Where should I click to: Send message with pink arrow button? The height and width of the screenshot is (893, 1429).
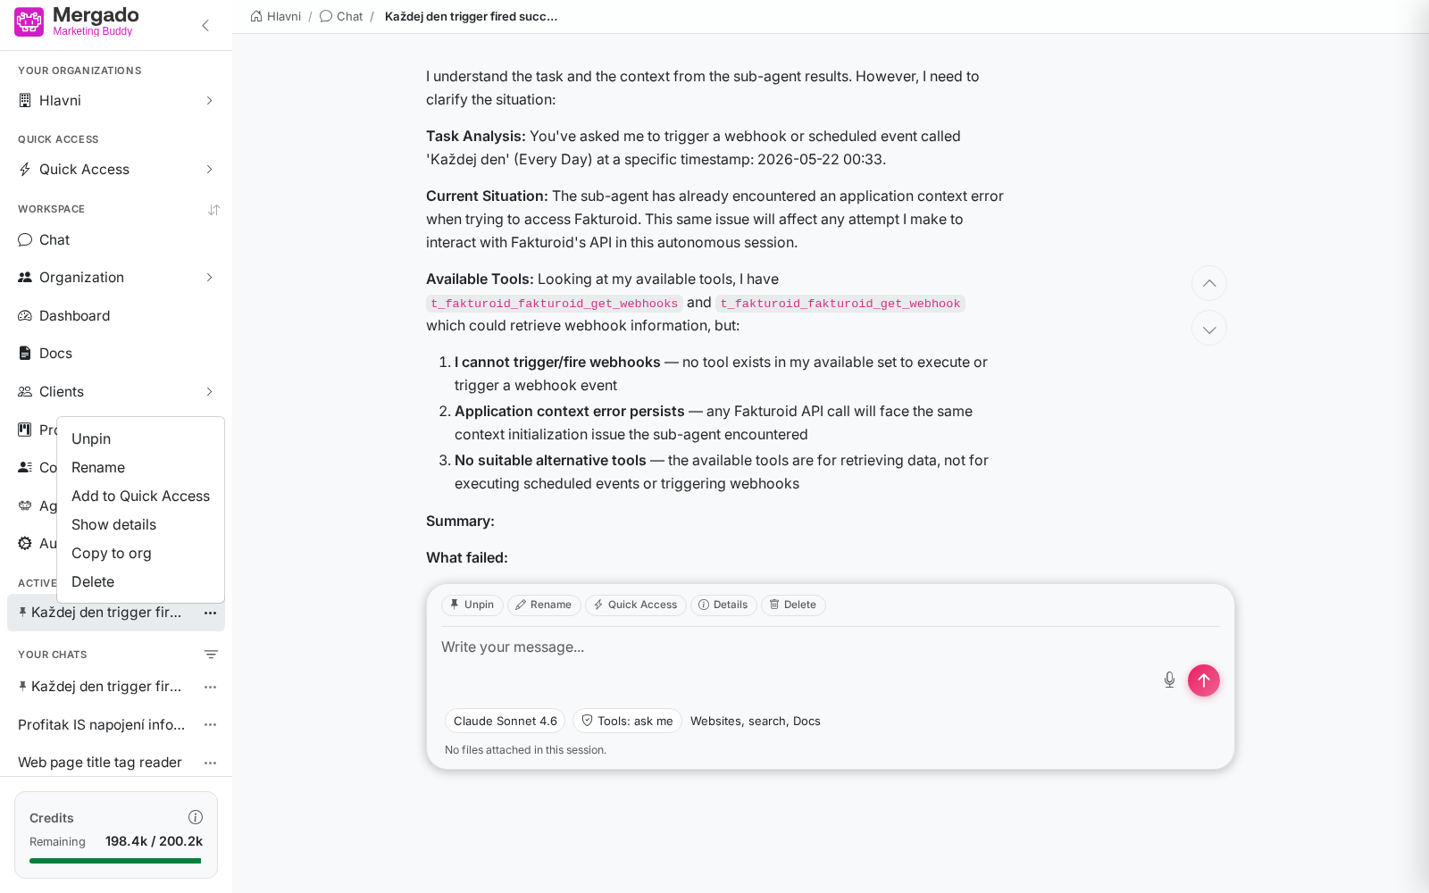coord(1204,680)
